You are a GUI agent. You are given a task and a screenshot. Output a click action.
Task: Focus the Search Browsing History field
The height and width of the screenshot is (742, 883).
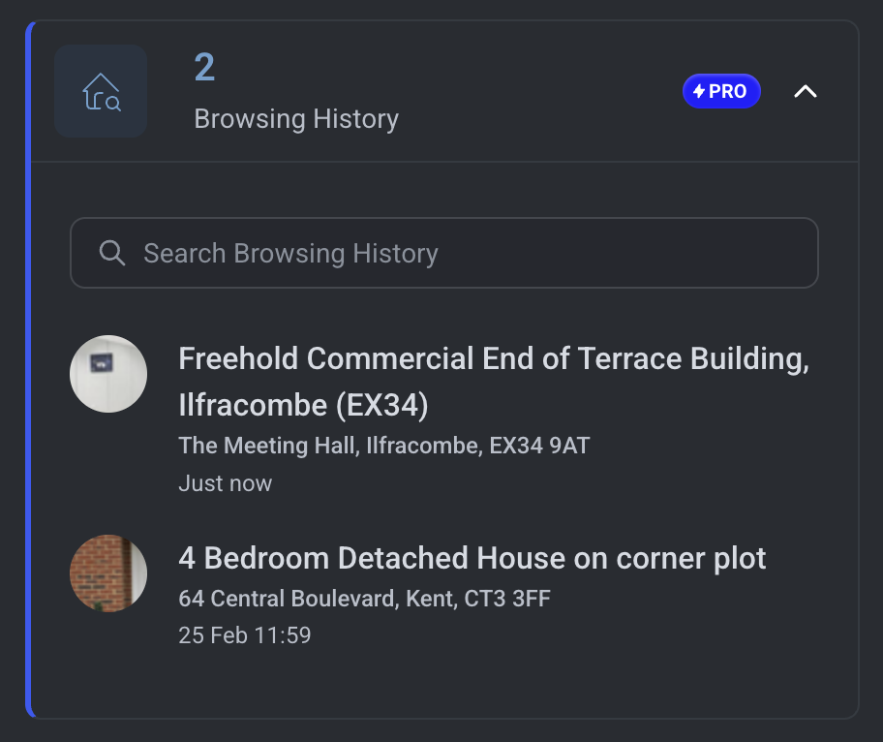tap(465, 254)
